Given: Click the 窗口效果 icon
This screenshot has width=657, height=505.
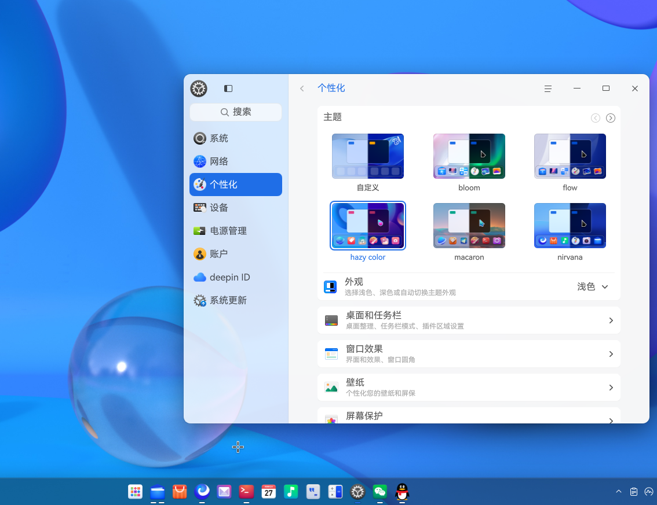Looking at the screenshot, I should pyautogui.click(x=331, y=354).
